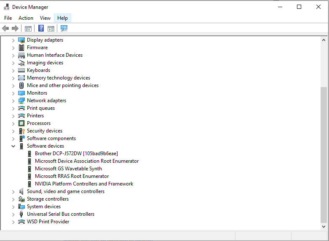Select the Storage controllers label

point(48,199)
